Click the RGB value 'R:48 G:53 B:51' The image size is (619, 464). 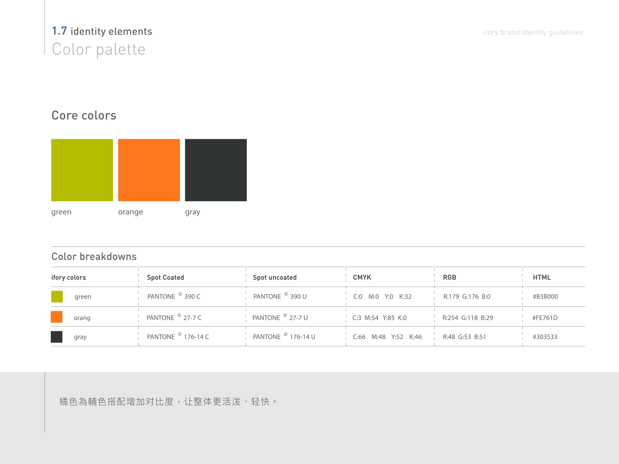pyautogui.click(x=464, y=337)
